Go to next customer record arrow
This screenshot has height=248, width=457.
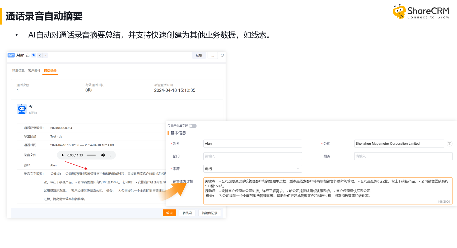click(45, 55)
